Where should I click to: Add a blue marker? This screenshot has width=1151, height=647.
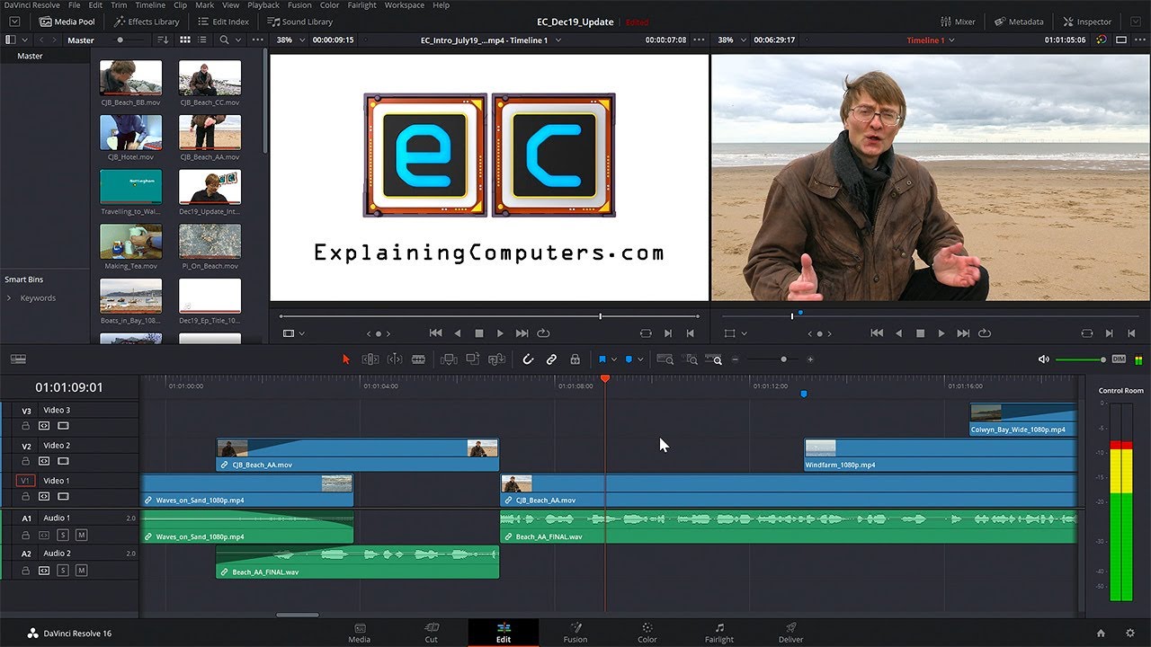click(629, 359)
